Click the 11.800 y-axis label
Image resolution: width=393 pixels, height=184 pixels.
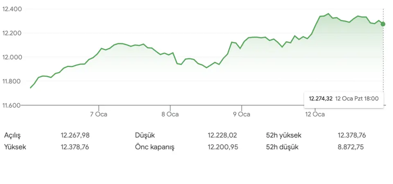click(x=12, y=81)
